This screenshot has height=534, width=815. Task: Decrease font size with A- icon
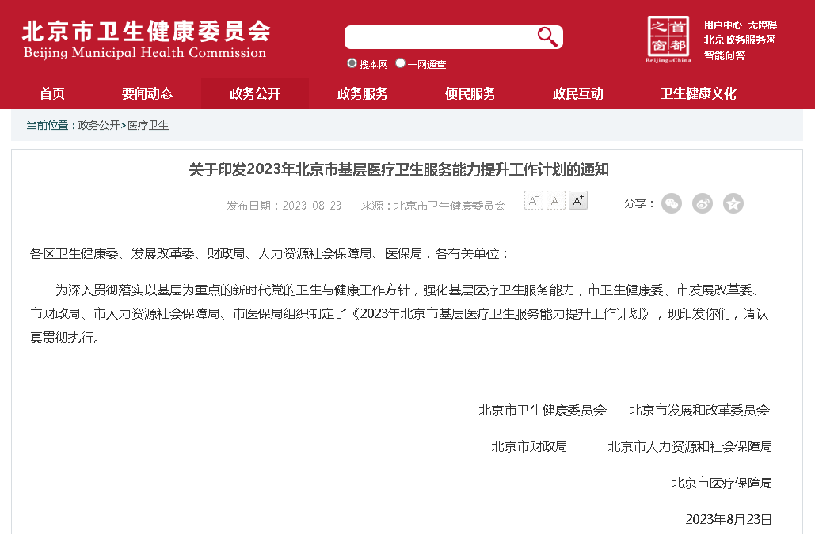click(x=533, y=200)
